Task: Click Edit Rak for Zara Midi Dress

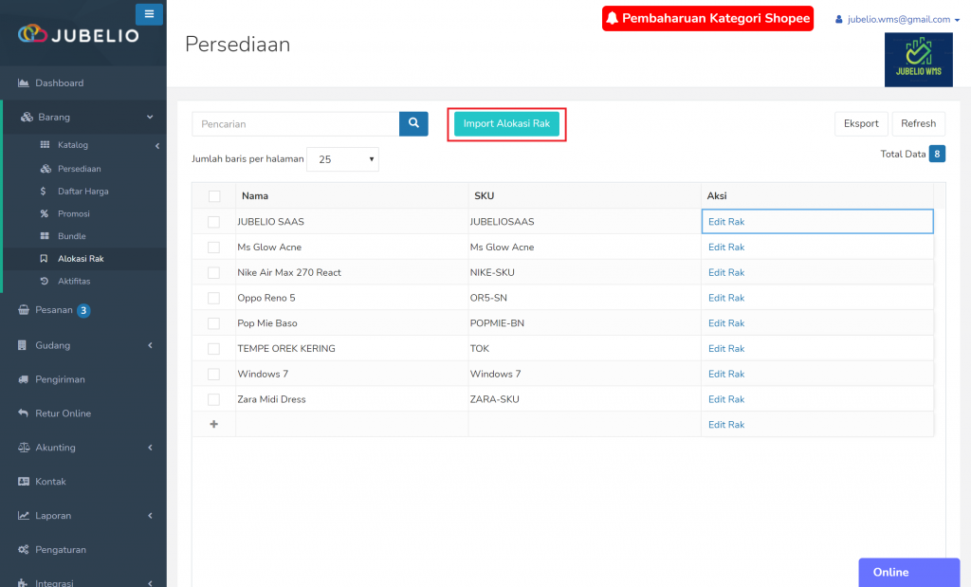Action: [x=726, y=399]
